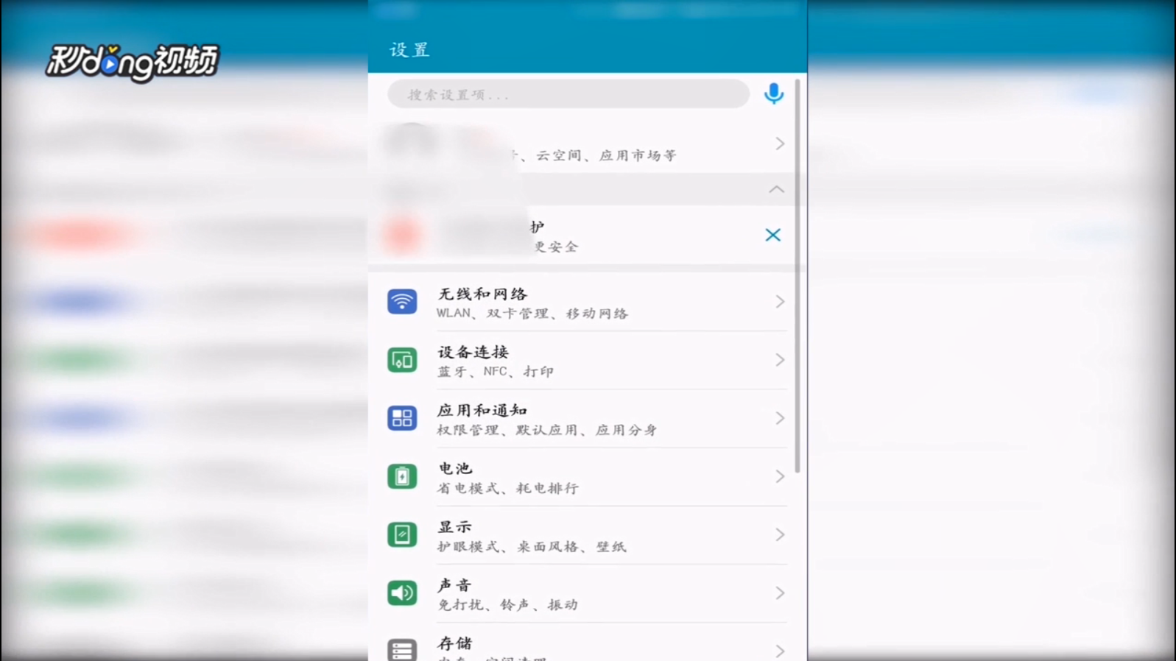
Task: Open the account row chevron near 云空间
Action: 780,144
